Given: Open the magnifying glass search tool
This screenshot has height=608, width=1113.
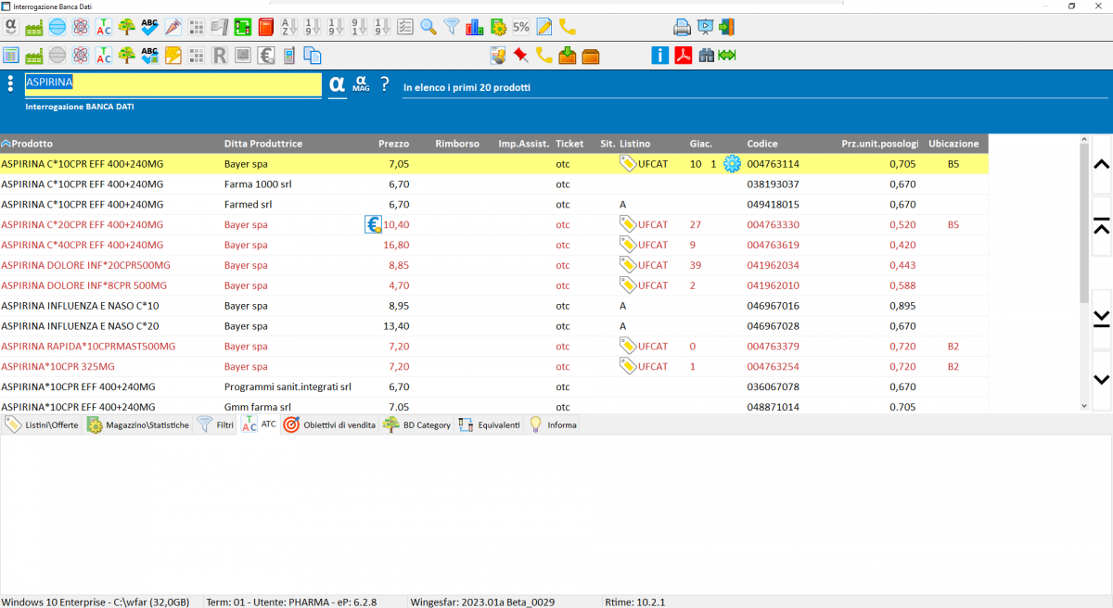Looking at the screenshot, I should coord(429,27).
